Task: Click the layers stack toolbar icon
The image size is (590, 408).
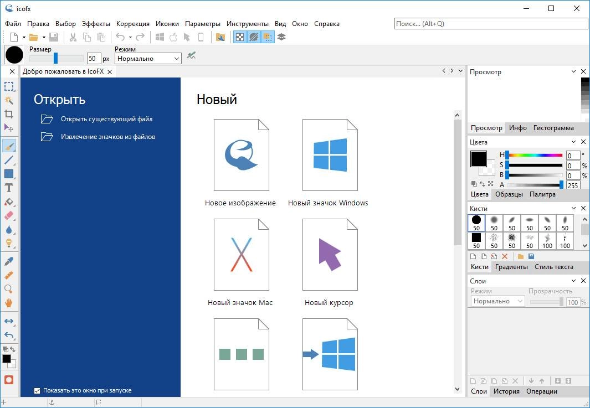Action: pos(281,37)
